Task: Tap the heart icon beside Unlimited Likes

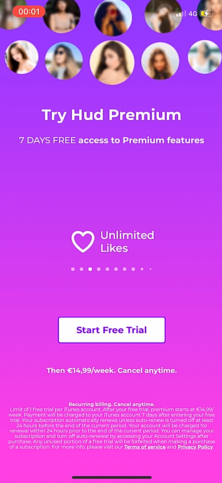Action: (x=83, y=241)
